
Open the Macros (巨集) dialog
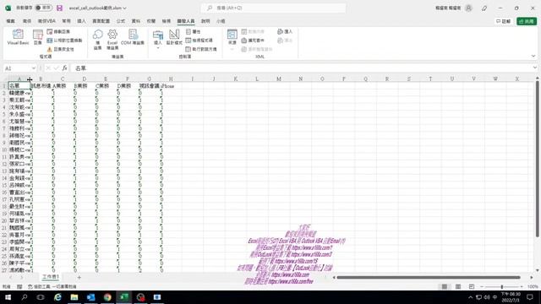(x=37, y=37)
